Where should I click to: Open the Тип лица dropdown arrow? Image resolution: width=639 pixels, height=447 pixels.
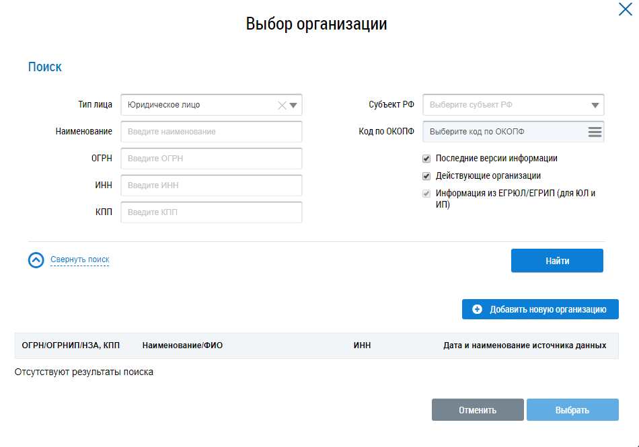[294, 105]
